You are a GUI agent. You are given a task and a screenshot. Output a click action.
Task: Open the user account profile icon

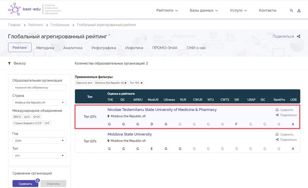pyautogui.click(x=299, y=11)
